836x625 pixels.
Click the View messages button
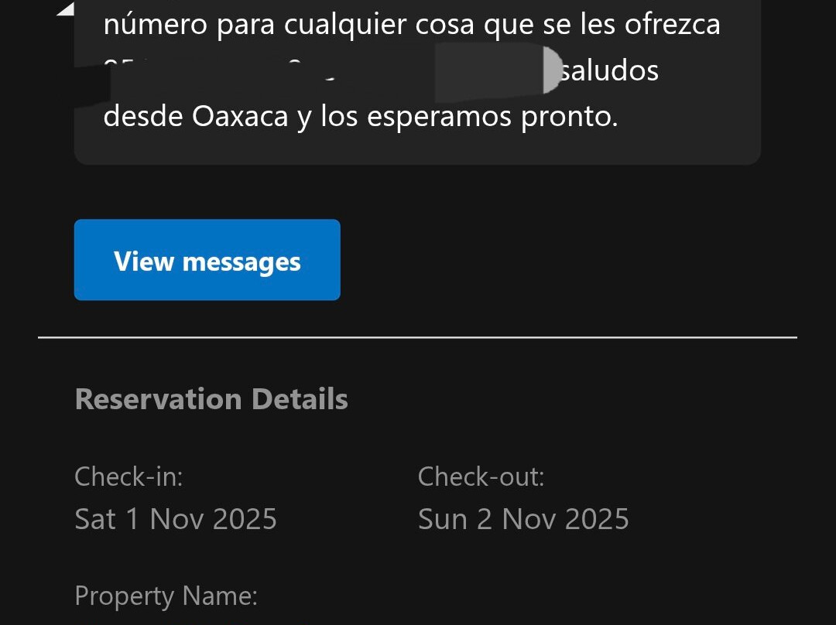(x=207, y=260)
